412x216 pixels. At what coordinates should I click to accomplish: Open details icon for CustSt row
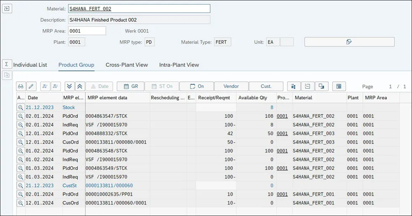pyautogui.click(x=21, y=185)
